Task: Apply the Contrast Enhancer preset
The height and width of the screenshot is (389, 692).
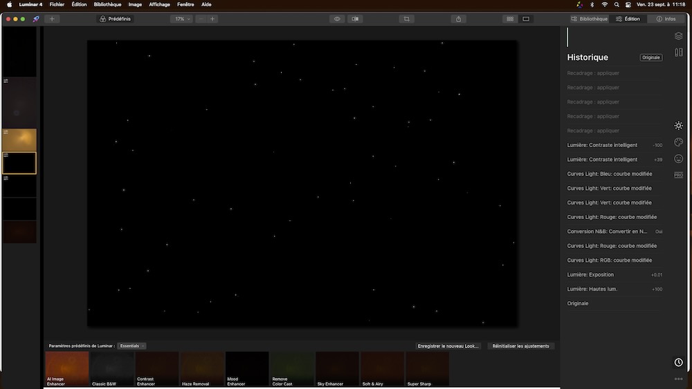Action: pos(157,369)
